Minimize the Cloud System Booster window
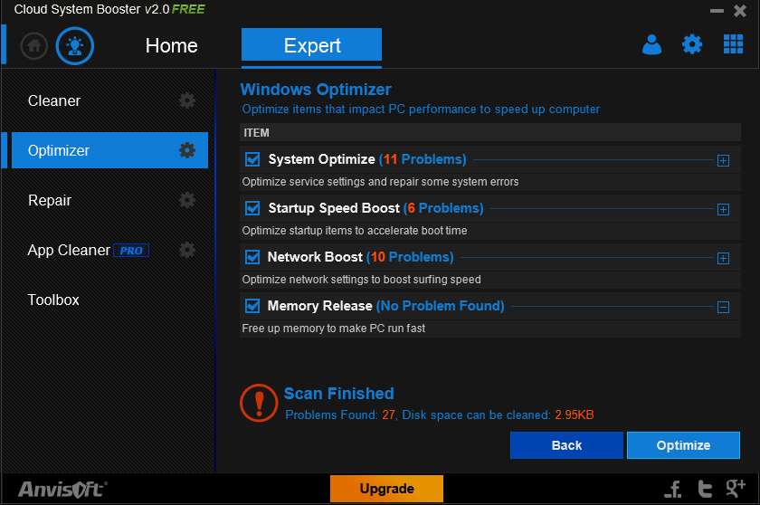 (717, 11)
